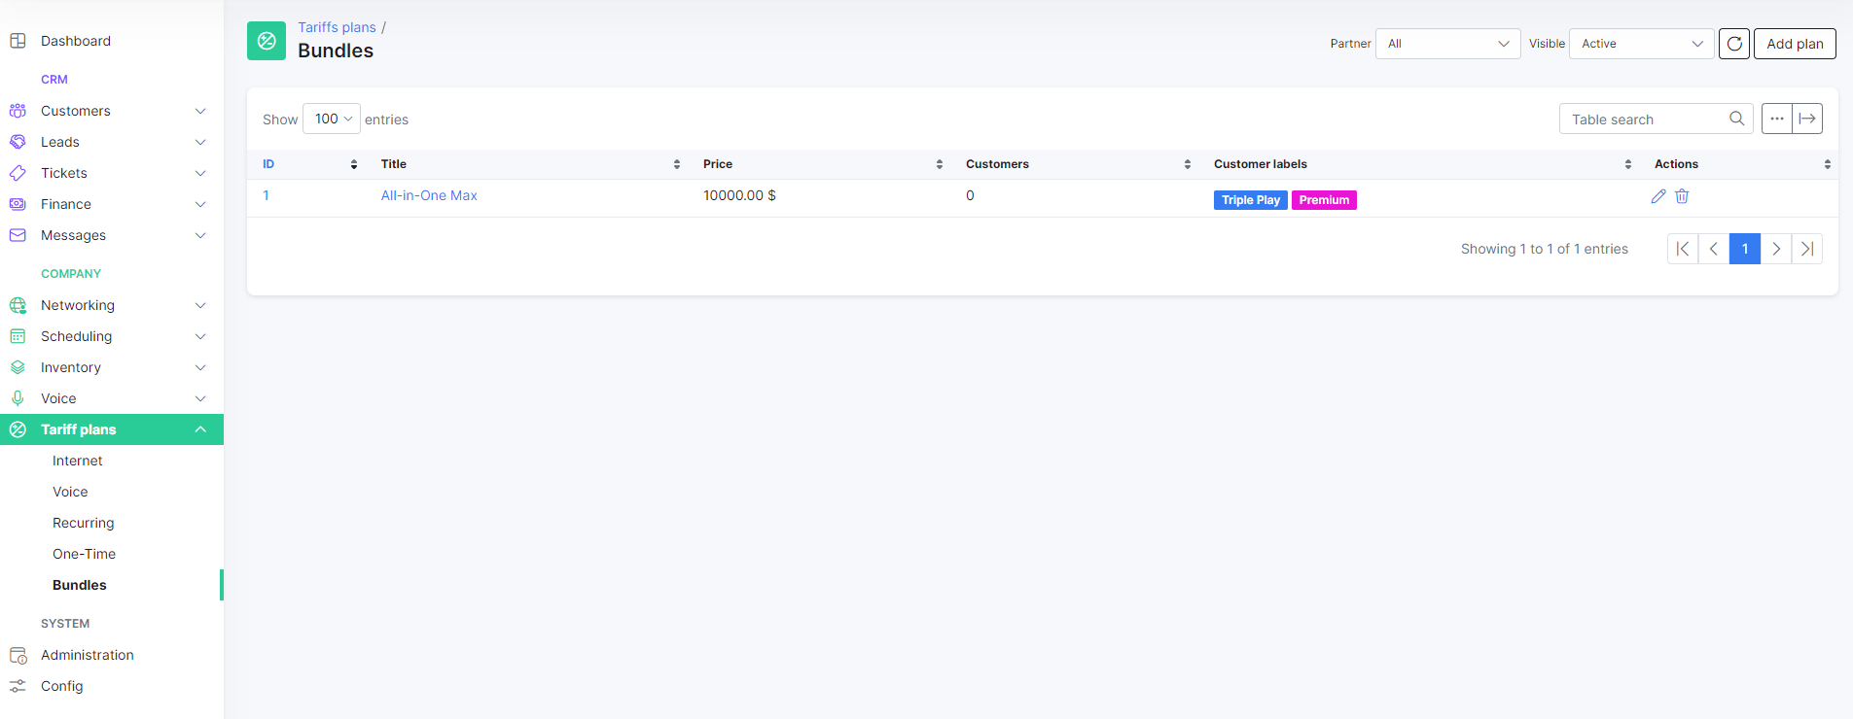Refresh the bundles table
Screen dimensions: 1853x719
[1734, 44]
